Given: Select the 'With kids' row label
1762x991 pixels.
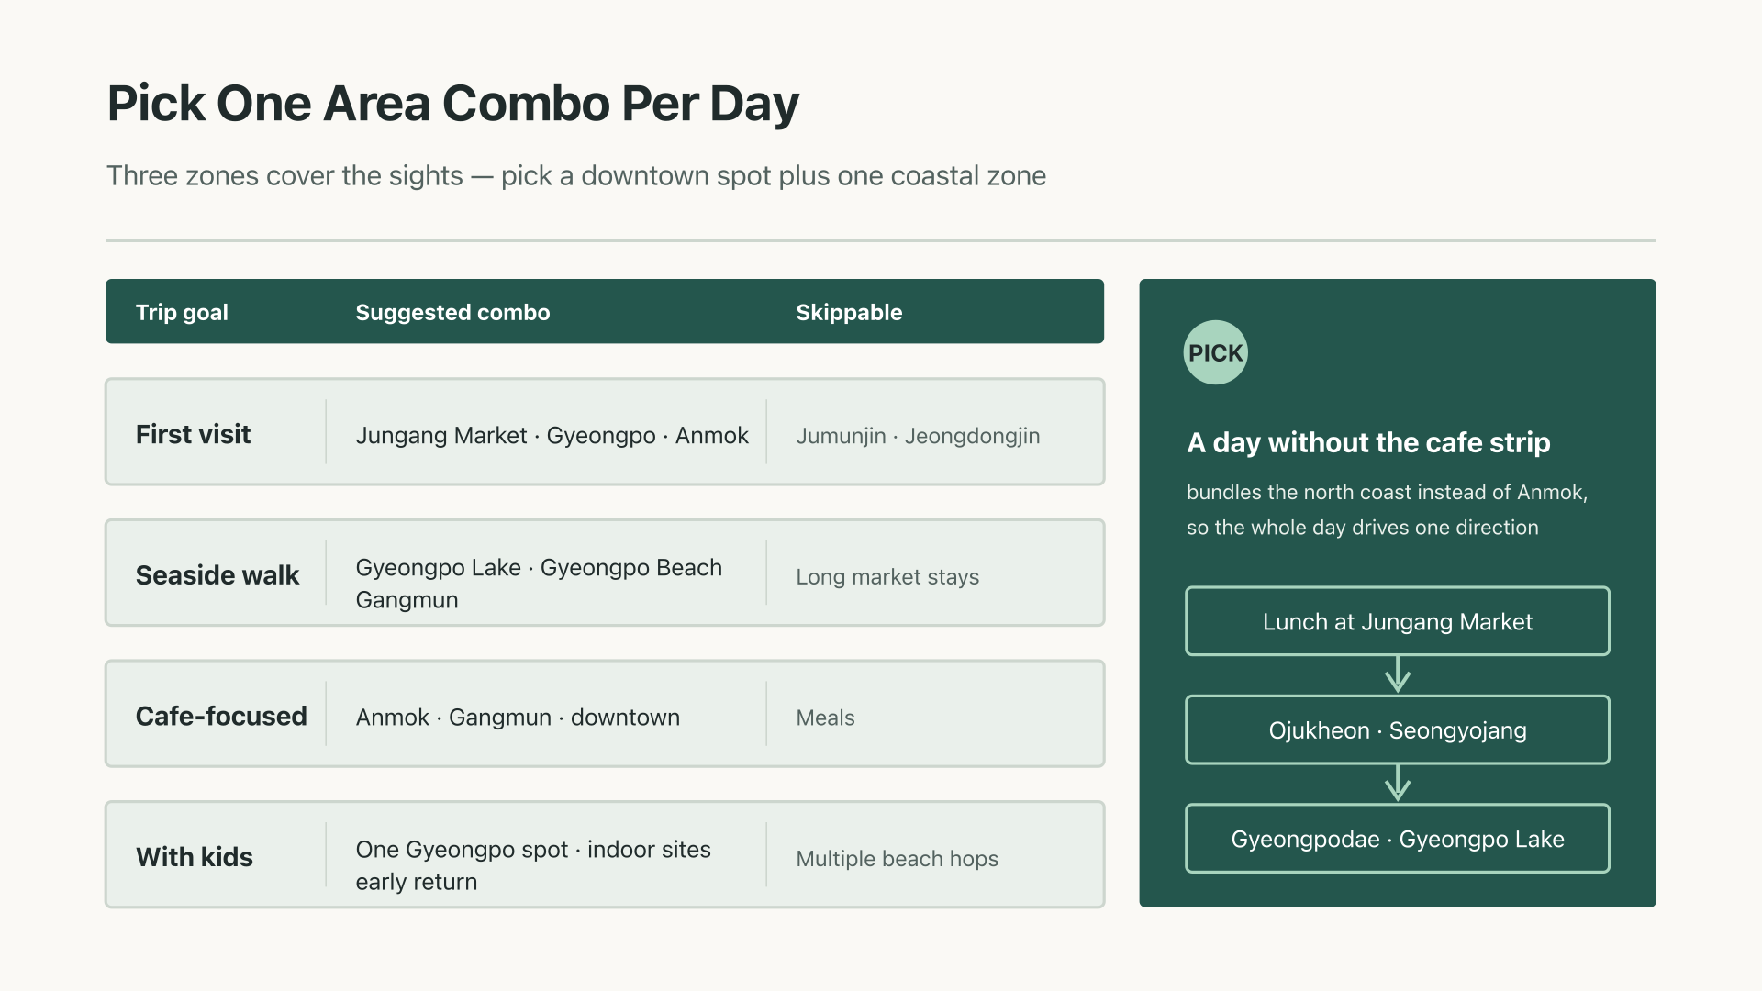Looking at the screenshot, I should click(x=195, y=857).
